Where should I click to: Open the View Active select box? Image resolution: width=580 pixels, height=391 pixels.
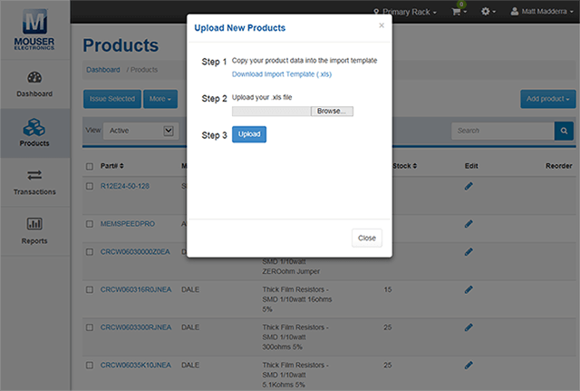point(140,131)
